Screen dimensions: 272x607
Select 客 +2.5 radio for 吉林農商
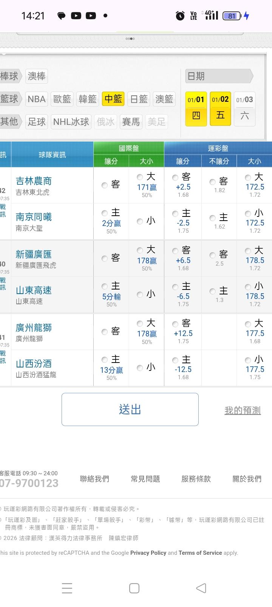[x=175, y=177]
